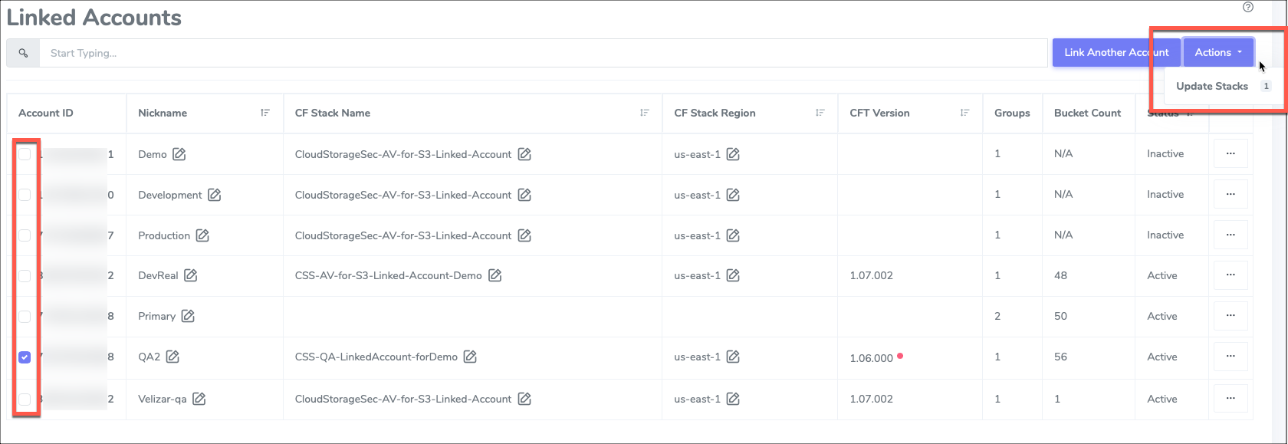Open the more options menu for Production
The width and height of the screenshot is (1288, 444).
tap(1230, 235)
